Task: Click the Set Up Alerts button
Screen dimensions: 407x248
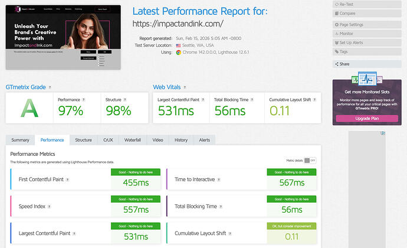Action: click(x=359, y=43)
